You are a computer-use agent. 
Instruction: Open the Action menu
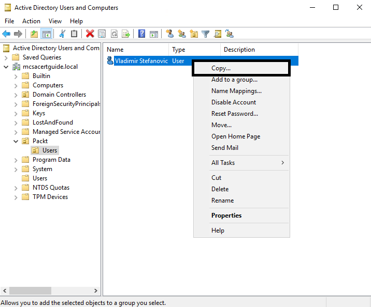(31, 21)
